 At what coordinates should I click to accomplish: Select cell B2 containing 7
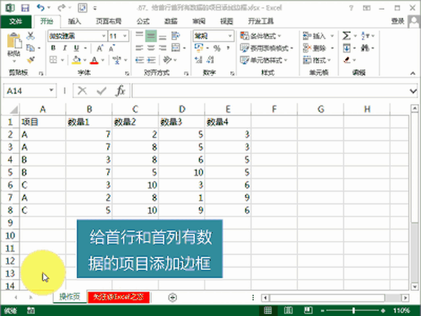pos(89,134)
